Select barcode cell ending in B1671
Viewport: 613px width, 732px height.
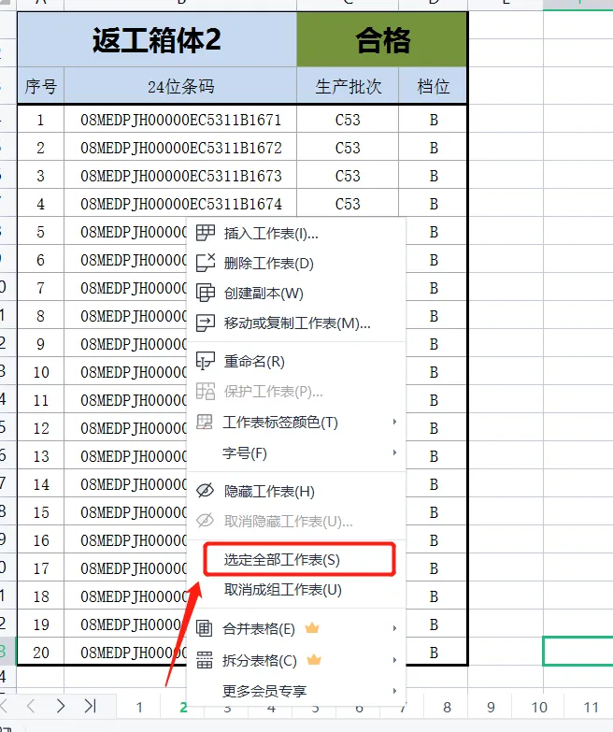180,120
